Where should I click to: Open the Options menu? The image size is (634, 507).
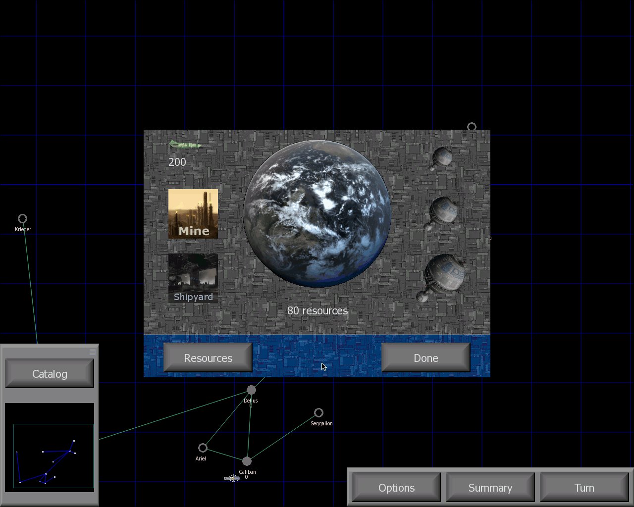[396, 488]
